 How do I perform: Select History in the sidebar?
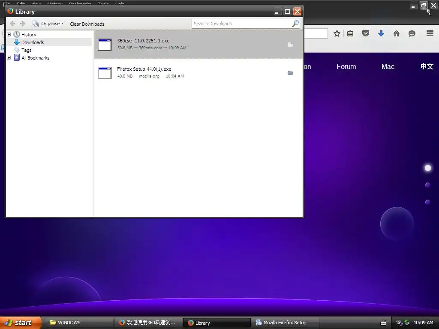pyautogui.click(x=29, y=35)
